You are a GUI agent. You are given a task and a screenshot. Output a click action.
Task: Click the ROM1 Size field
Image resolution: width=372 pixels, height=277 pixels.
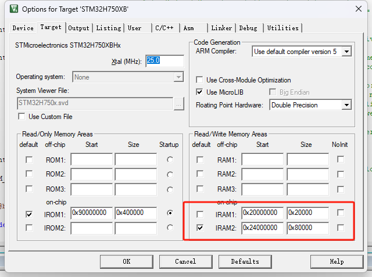point(135,159)
